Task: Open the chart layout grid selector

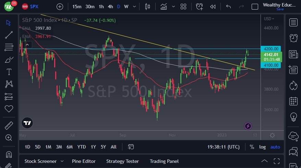Action: pyautogui.click(x=183, y=7)
